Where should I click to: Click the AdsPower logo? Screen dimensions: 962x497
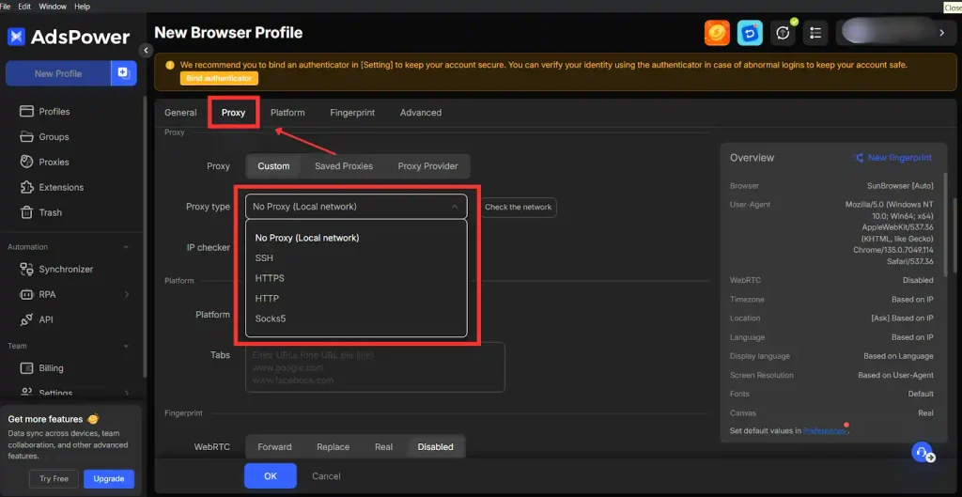pos(68,38)
